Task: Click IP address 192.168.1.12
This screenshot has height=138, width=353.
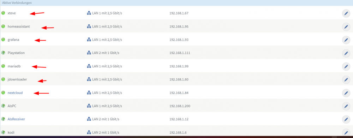Action: pyautogui.click(x=179, y=119)
